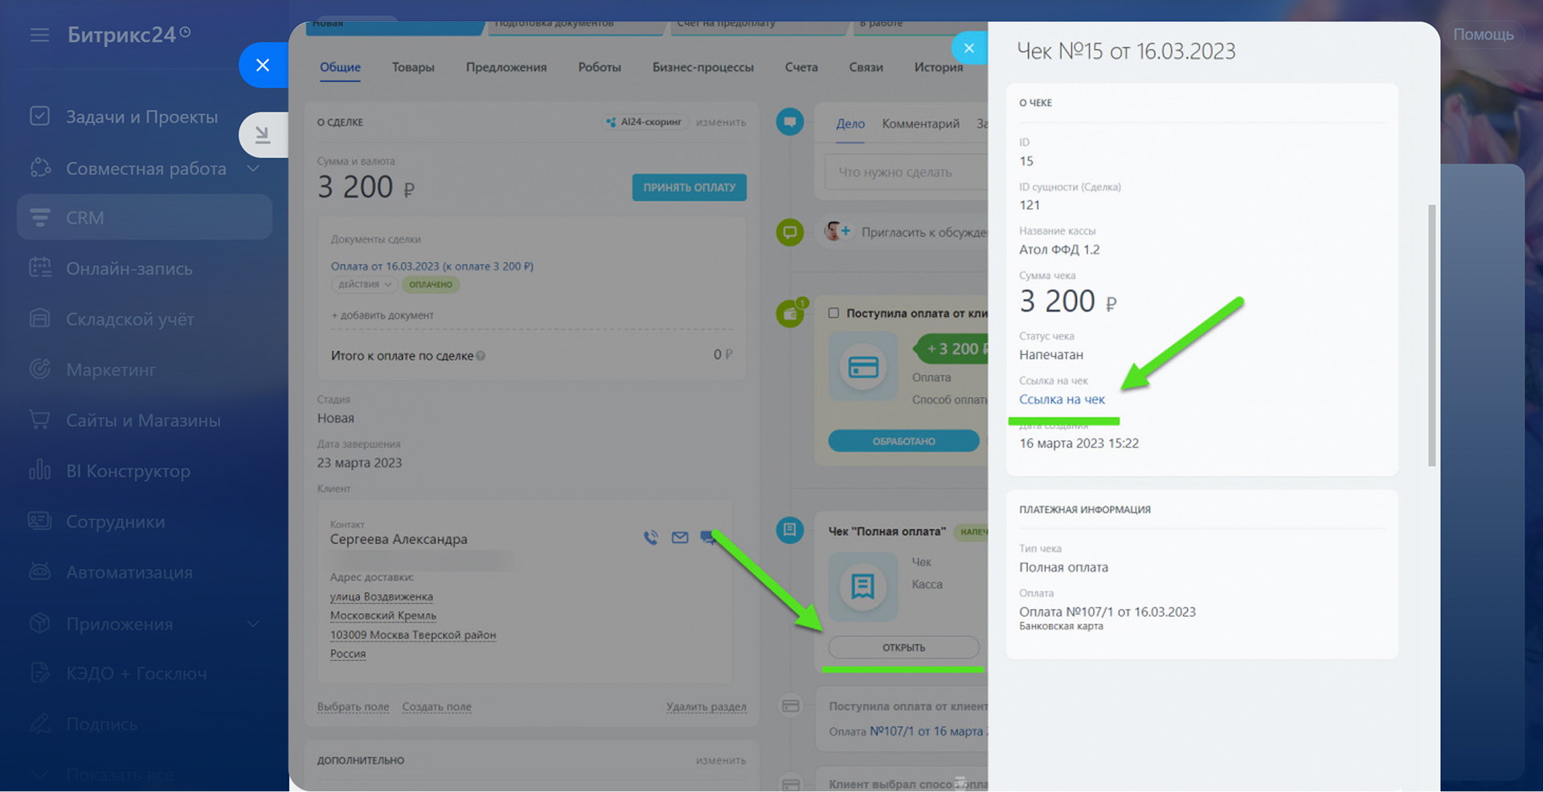This screenshot has width=1543, height=792.
Task: Open payment document Оплата от 16.03.2023
Action: 432,266
